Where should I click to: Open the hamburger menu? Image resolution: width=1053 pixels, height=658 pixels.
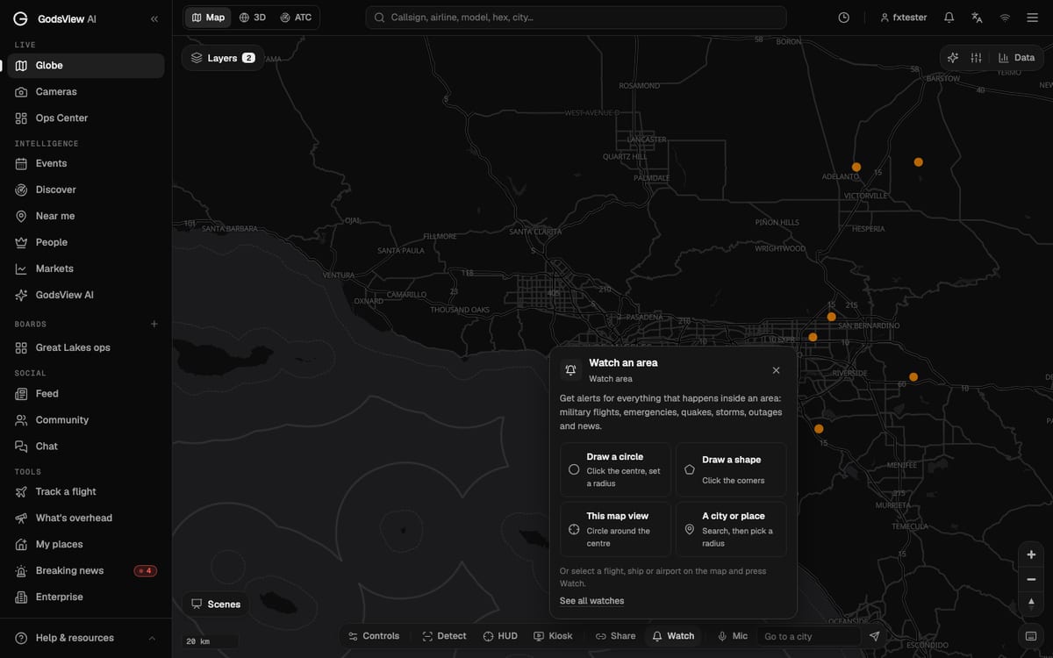pyautogui.click(x=1033, y=18)
